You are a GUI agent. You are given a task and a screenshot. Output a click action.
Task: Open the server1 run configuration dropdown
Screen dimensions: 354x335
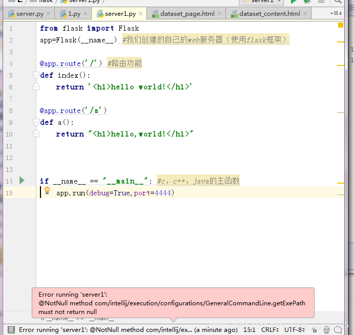tap(261, 2)
